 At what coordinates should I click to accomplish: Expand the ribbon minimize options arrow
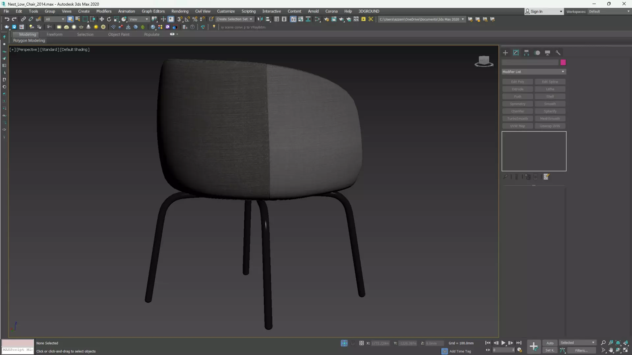click(177, 34)
